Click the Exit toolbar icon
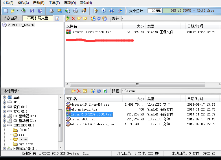 point(120,11)
